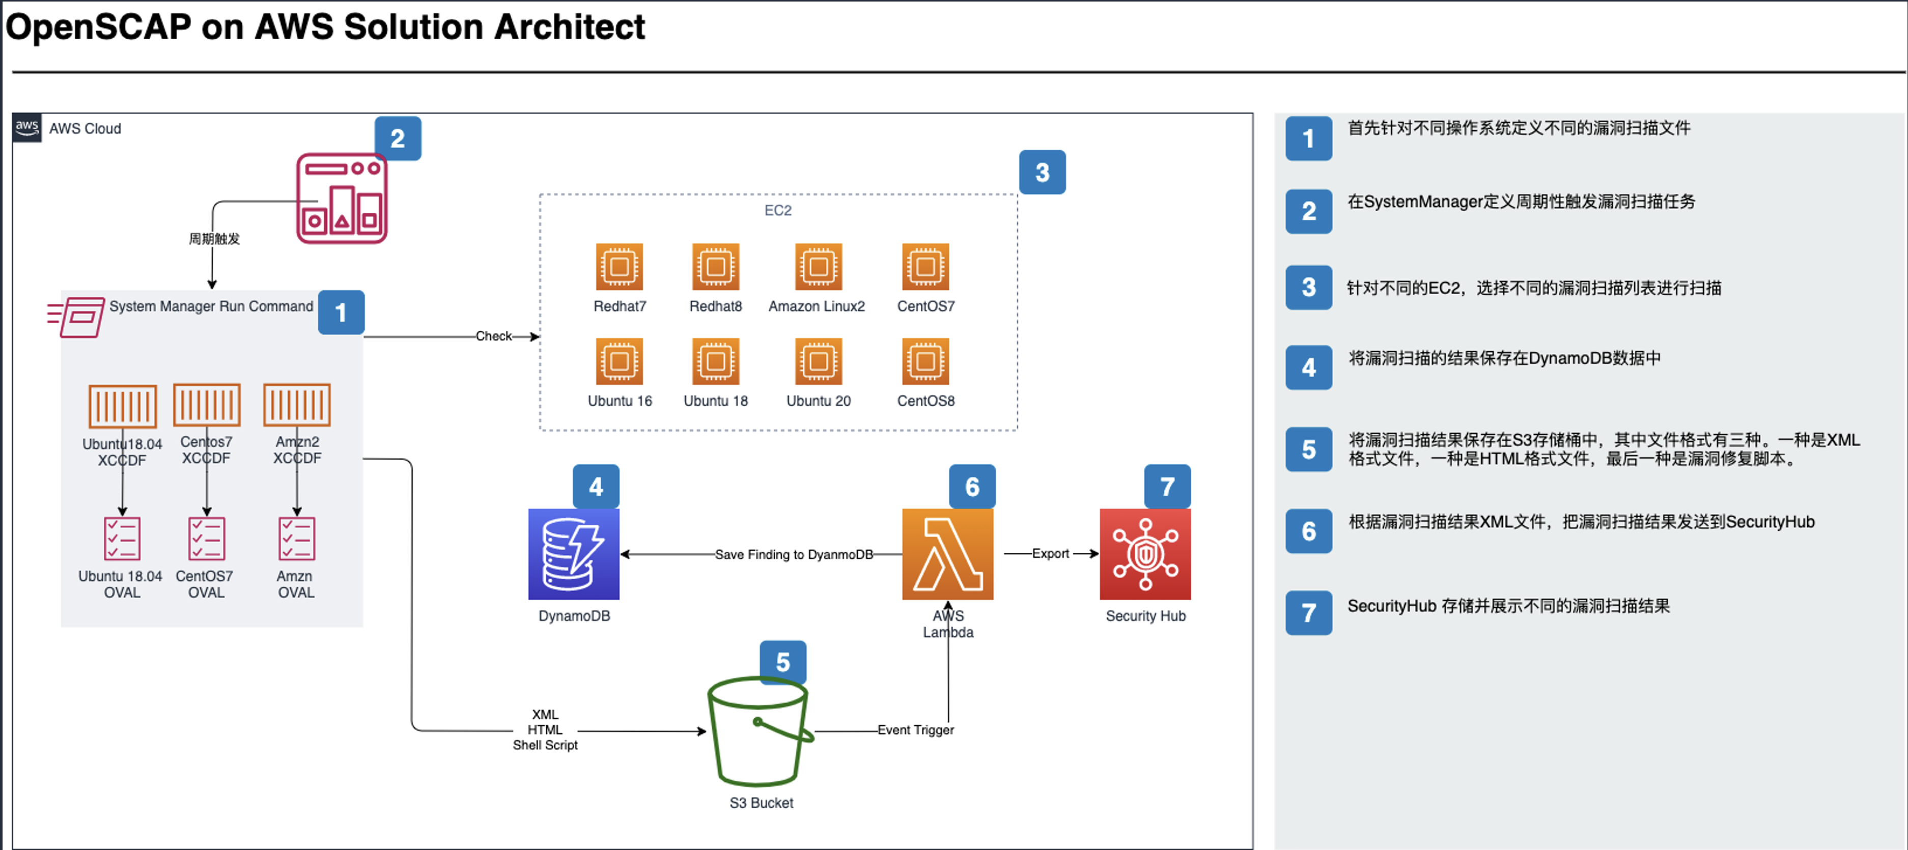Screen dimensions: 1908x850
Task: Click the 'Save Finding to DyanmoDB' label
Action: point(794,555)
